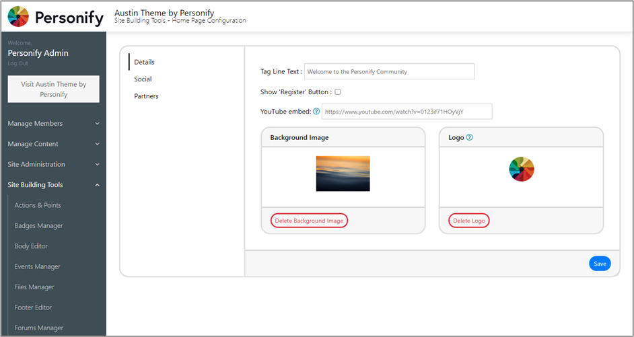The image size is (634, 337).
Task: Click the Delete Logo button
Action: coord(469,221)
